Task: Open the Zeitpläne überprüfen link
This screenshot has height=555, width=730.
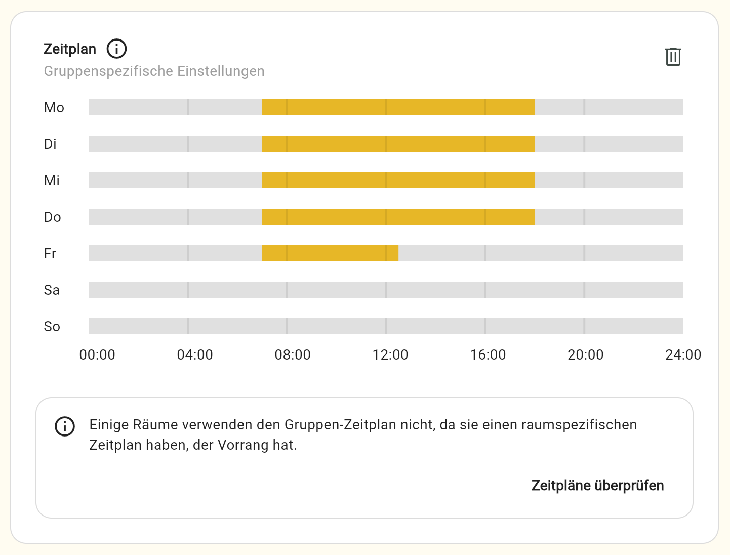Action: click(597, 486)
